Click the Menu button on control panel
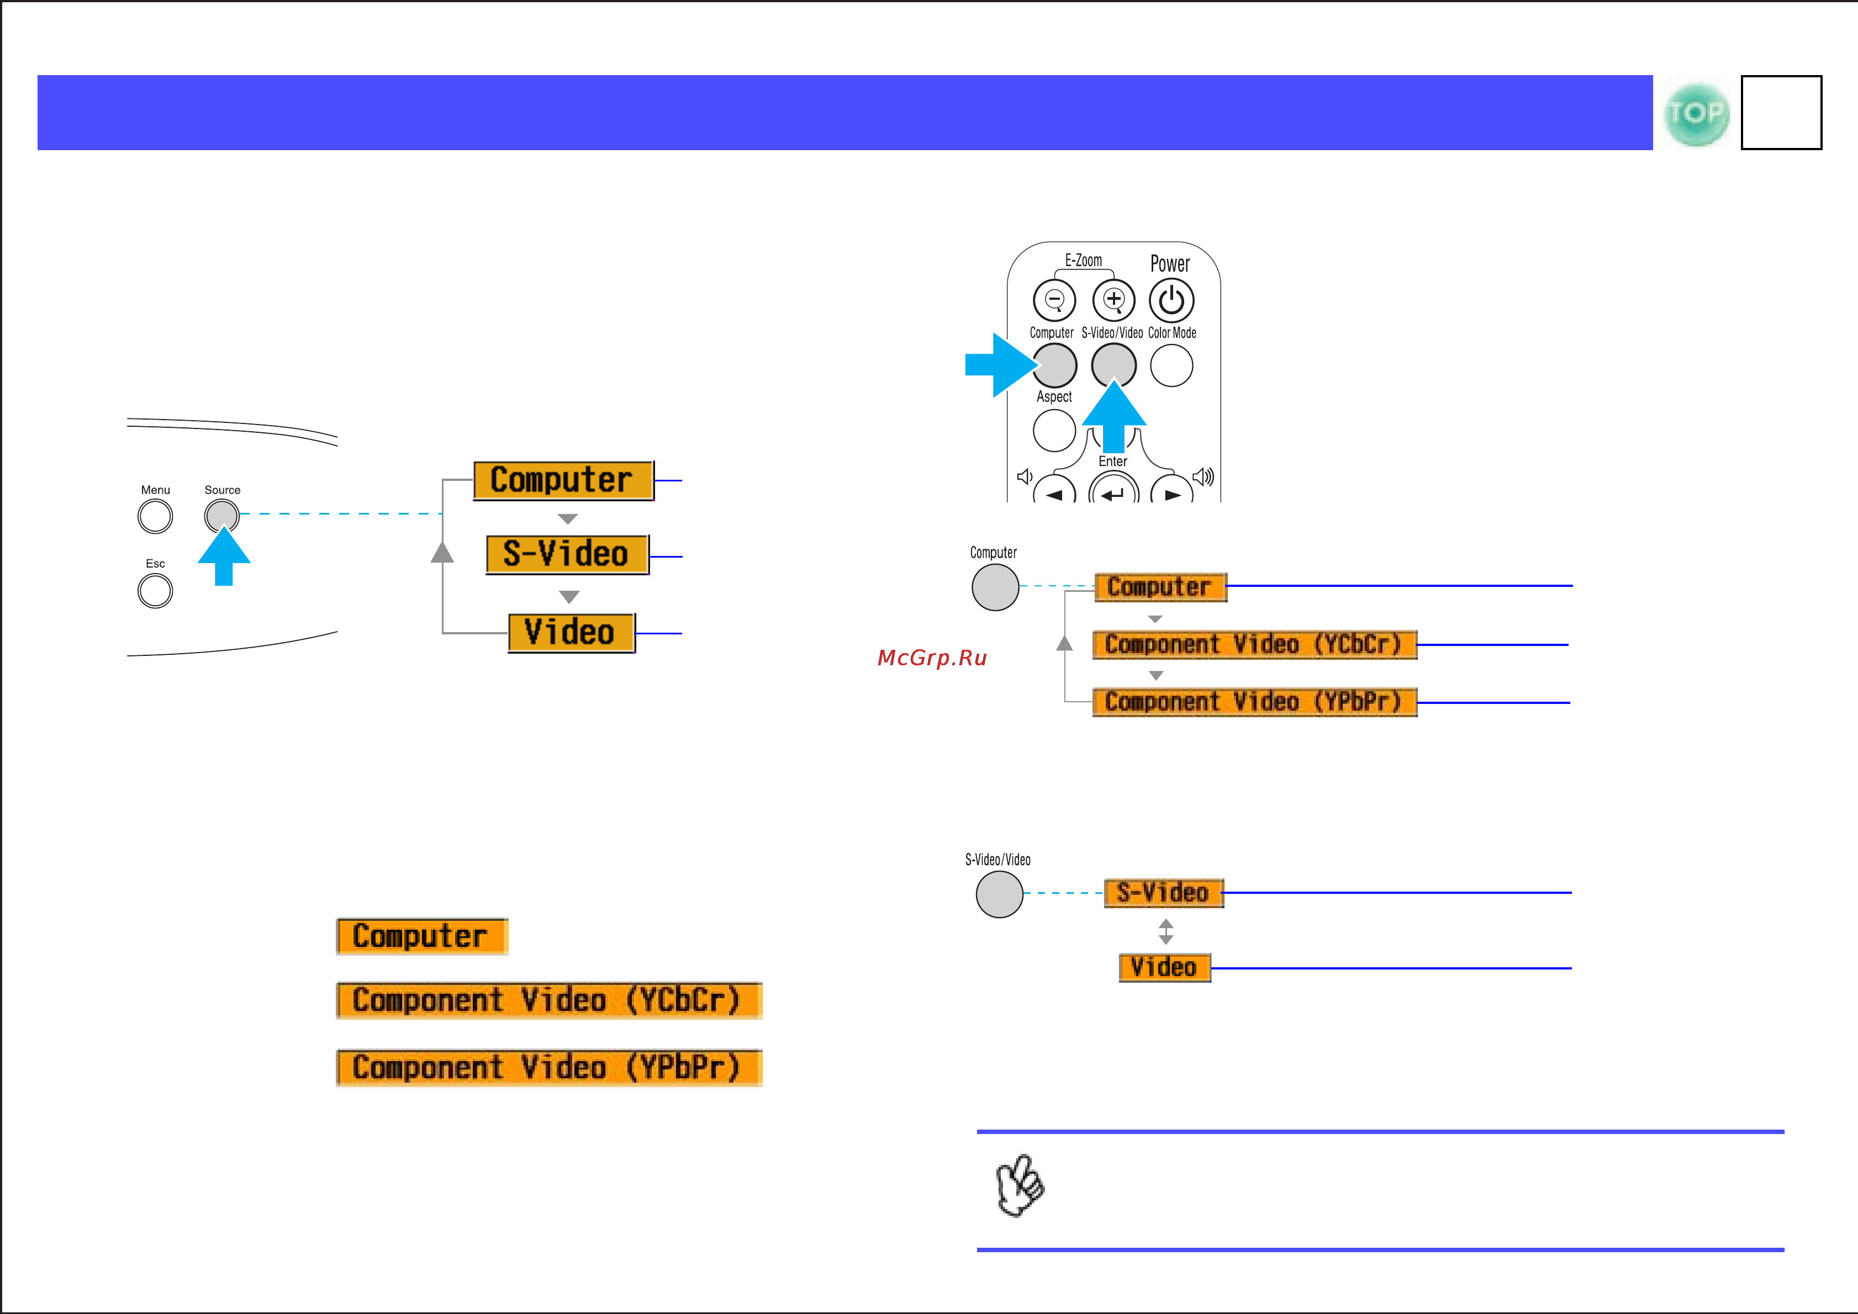1858x1314 pixels. 155,516
